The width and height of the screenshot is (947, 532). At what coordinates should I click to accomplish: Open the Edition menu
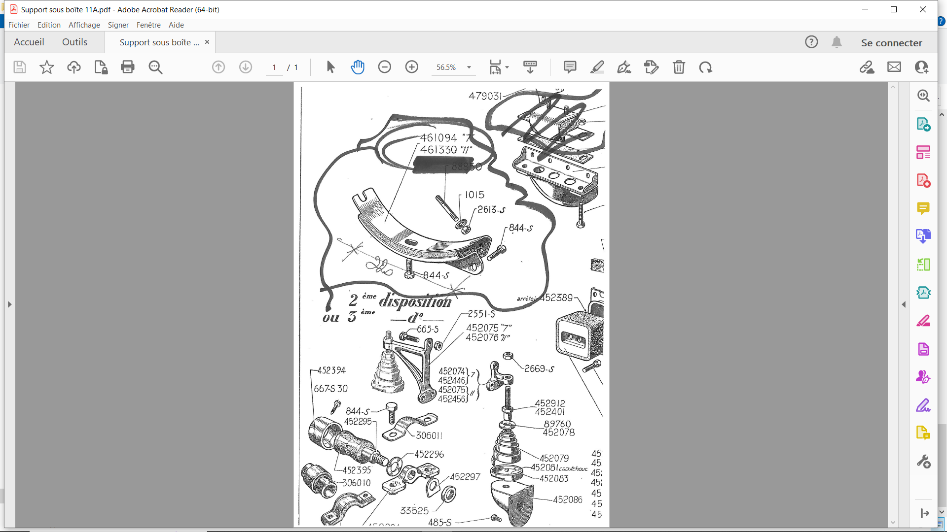[49, 25]
